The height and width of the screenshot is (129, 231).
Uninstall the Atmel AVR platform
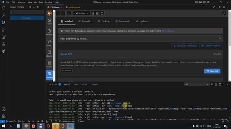[212, 71]
